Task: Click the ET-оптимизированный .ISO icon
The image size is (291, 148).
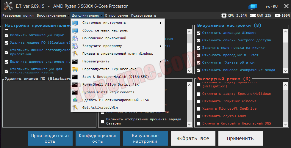Action: 75,100
